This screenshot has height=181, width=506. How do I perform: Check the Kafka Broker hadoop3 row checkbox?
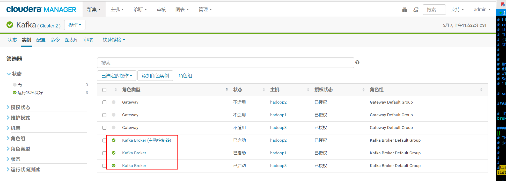tap(105, 166)
